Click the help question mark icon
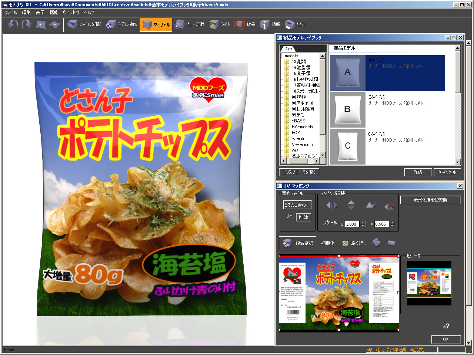 pos(446,326)
